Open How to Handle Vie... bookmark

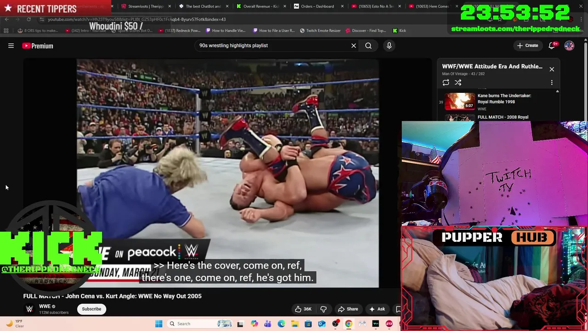tap(226, 31)
